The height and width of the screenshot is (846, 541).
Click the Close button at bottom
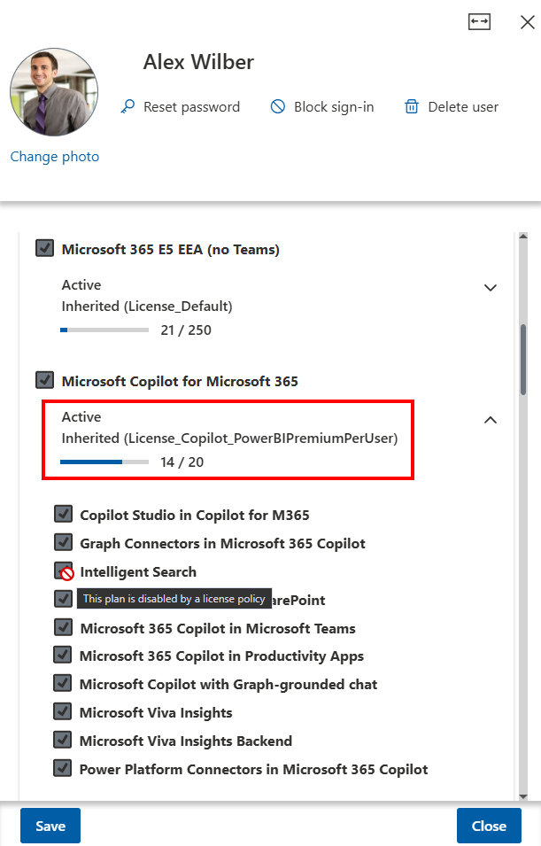pyautogui.click(x=489, y=826)
